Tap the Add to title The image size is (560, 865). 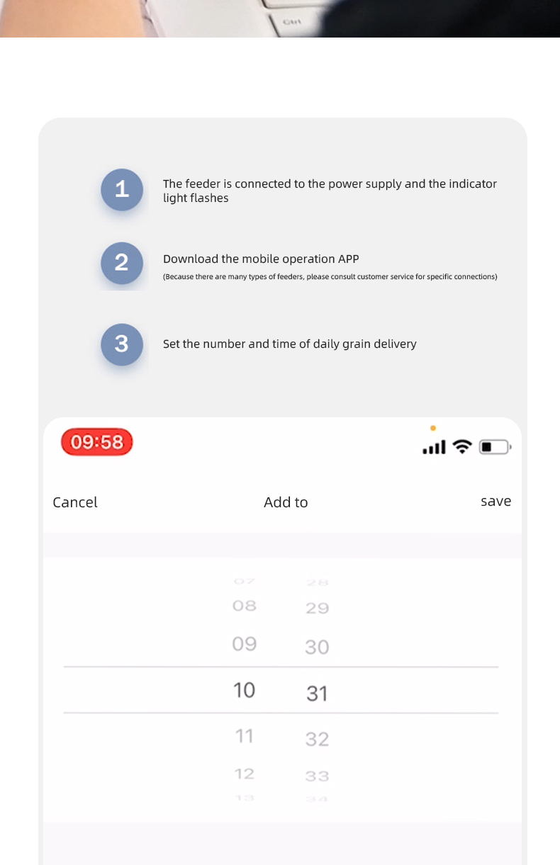286,502
